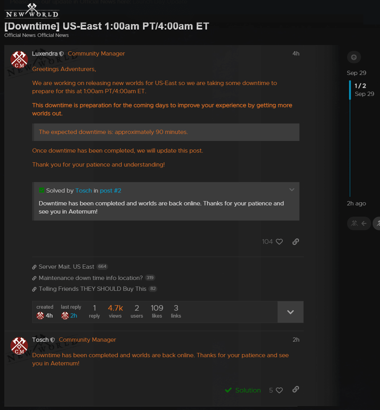Open 104 likes count on first post
The width and height of the screenshot is (380, 410).
(267, 241)
